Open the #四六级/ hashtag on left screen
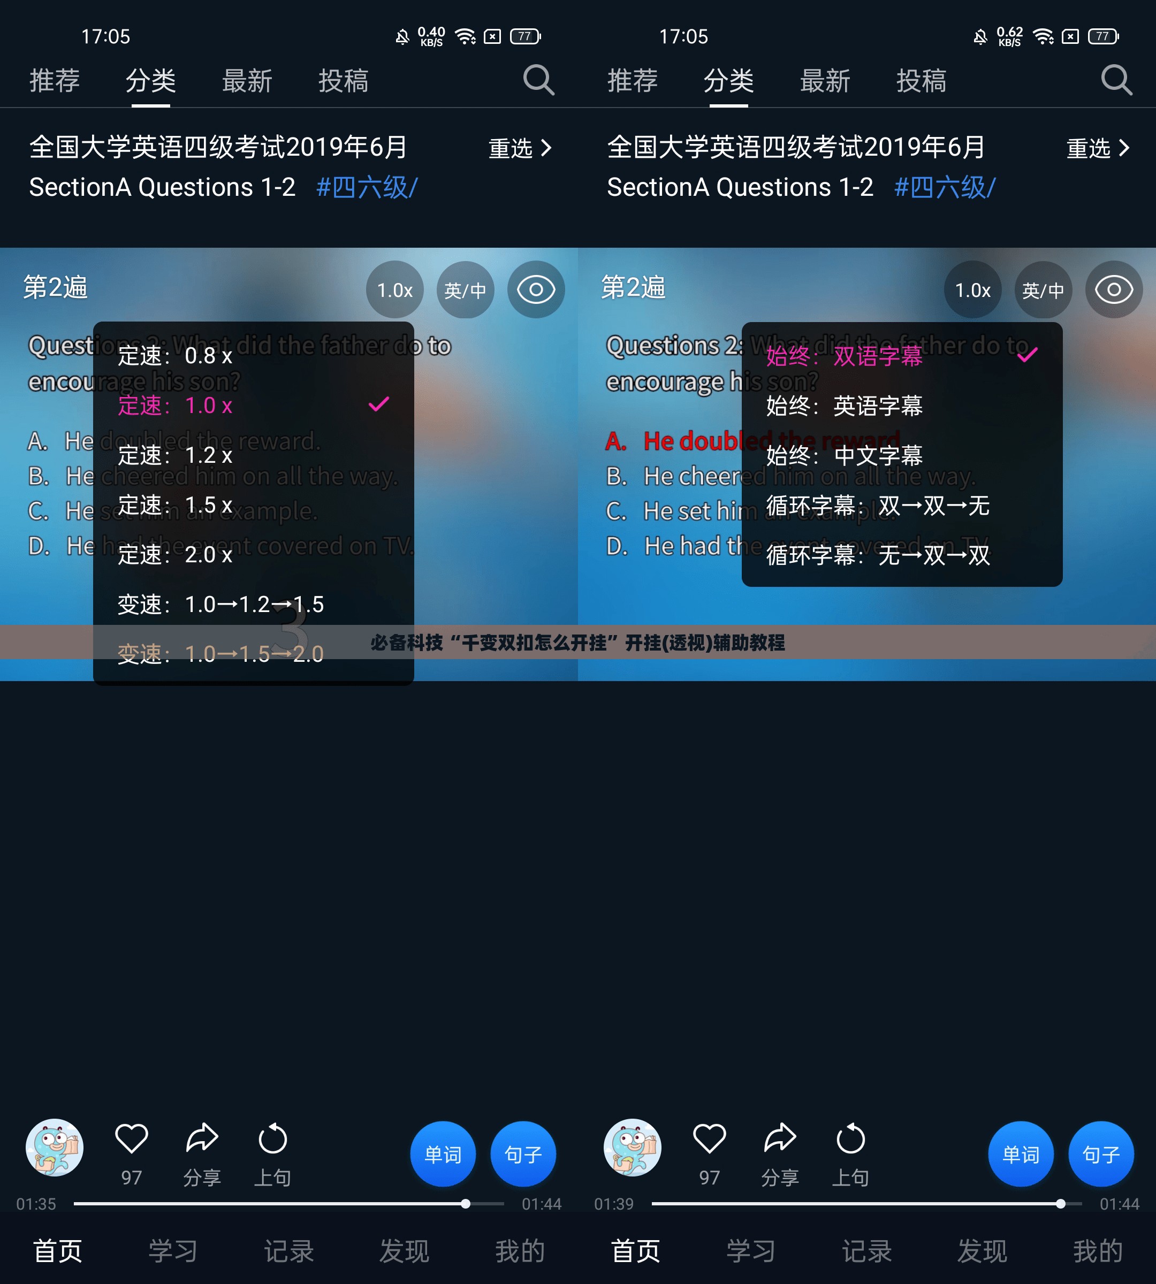Viewport: 1156px width, 1284px height. click(367, 187)
